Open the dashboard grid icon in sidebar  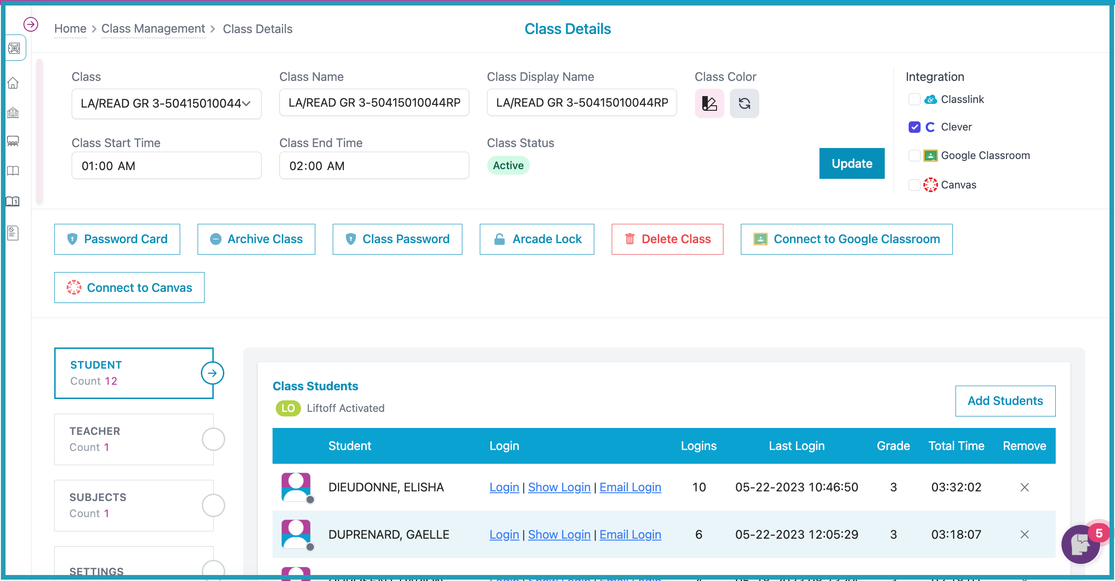(14, 48)
